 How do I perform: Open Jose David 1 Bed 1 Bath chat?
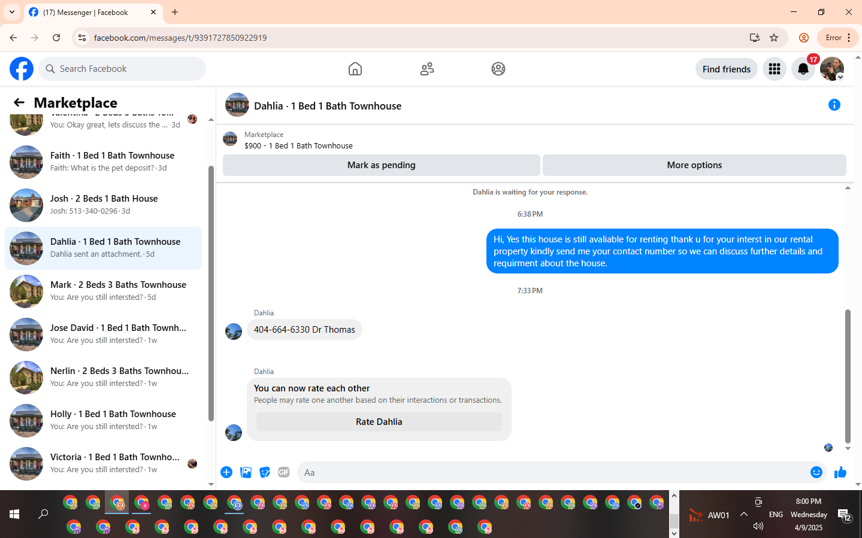103,335
